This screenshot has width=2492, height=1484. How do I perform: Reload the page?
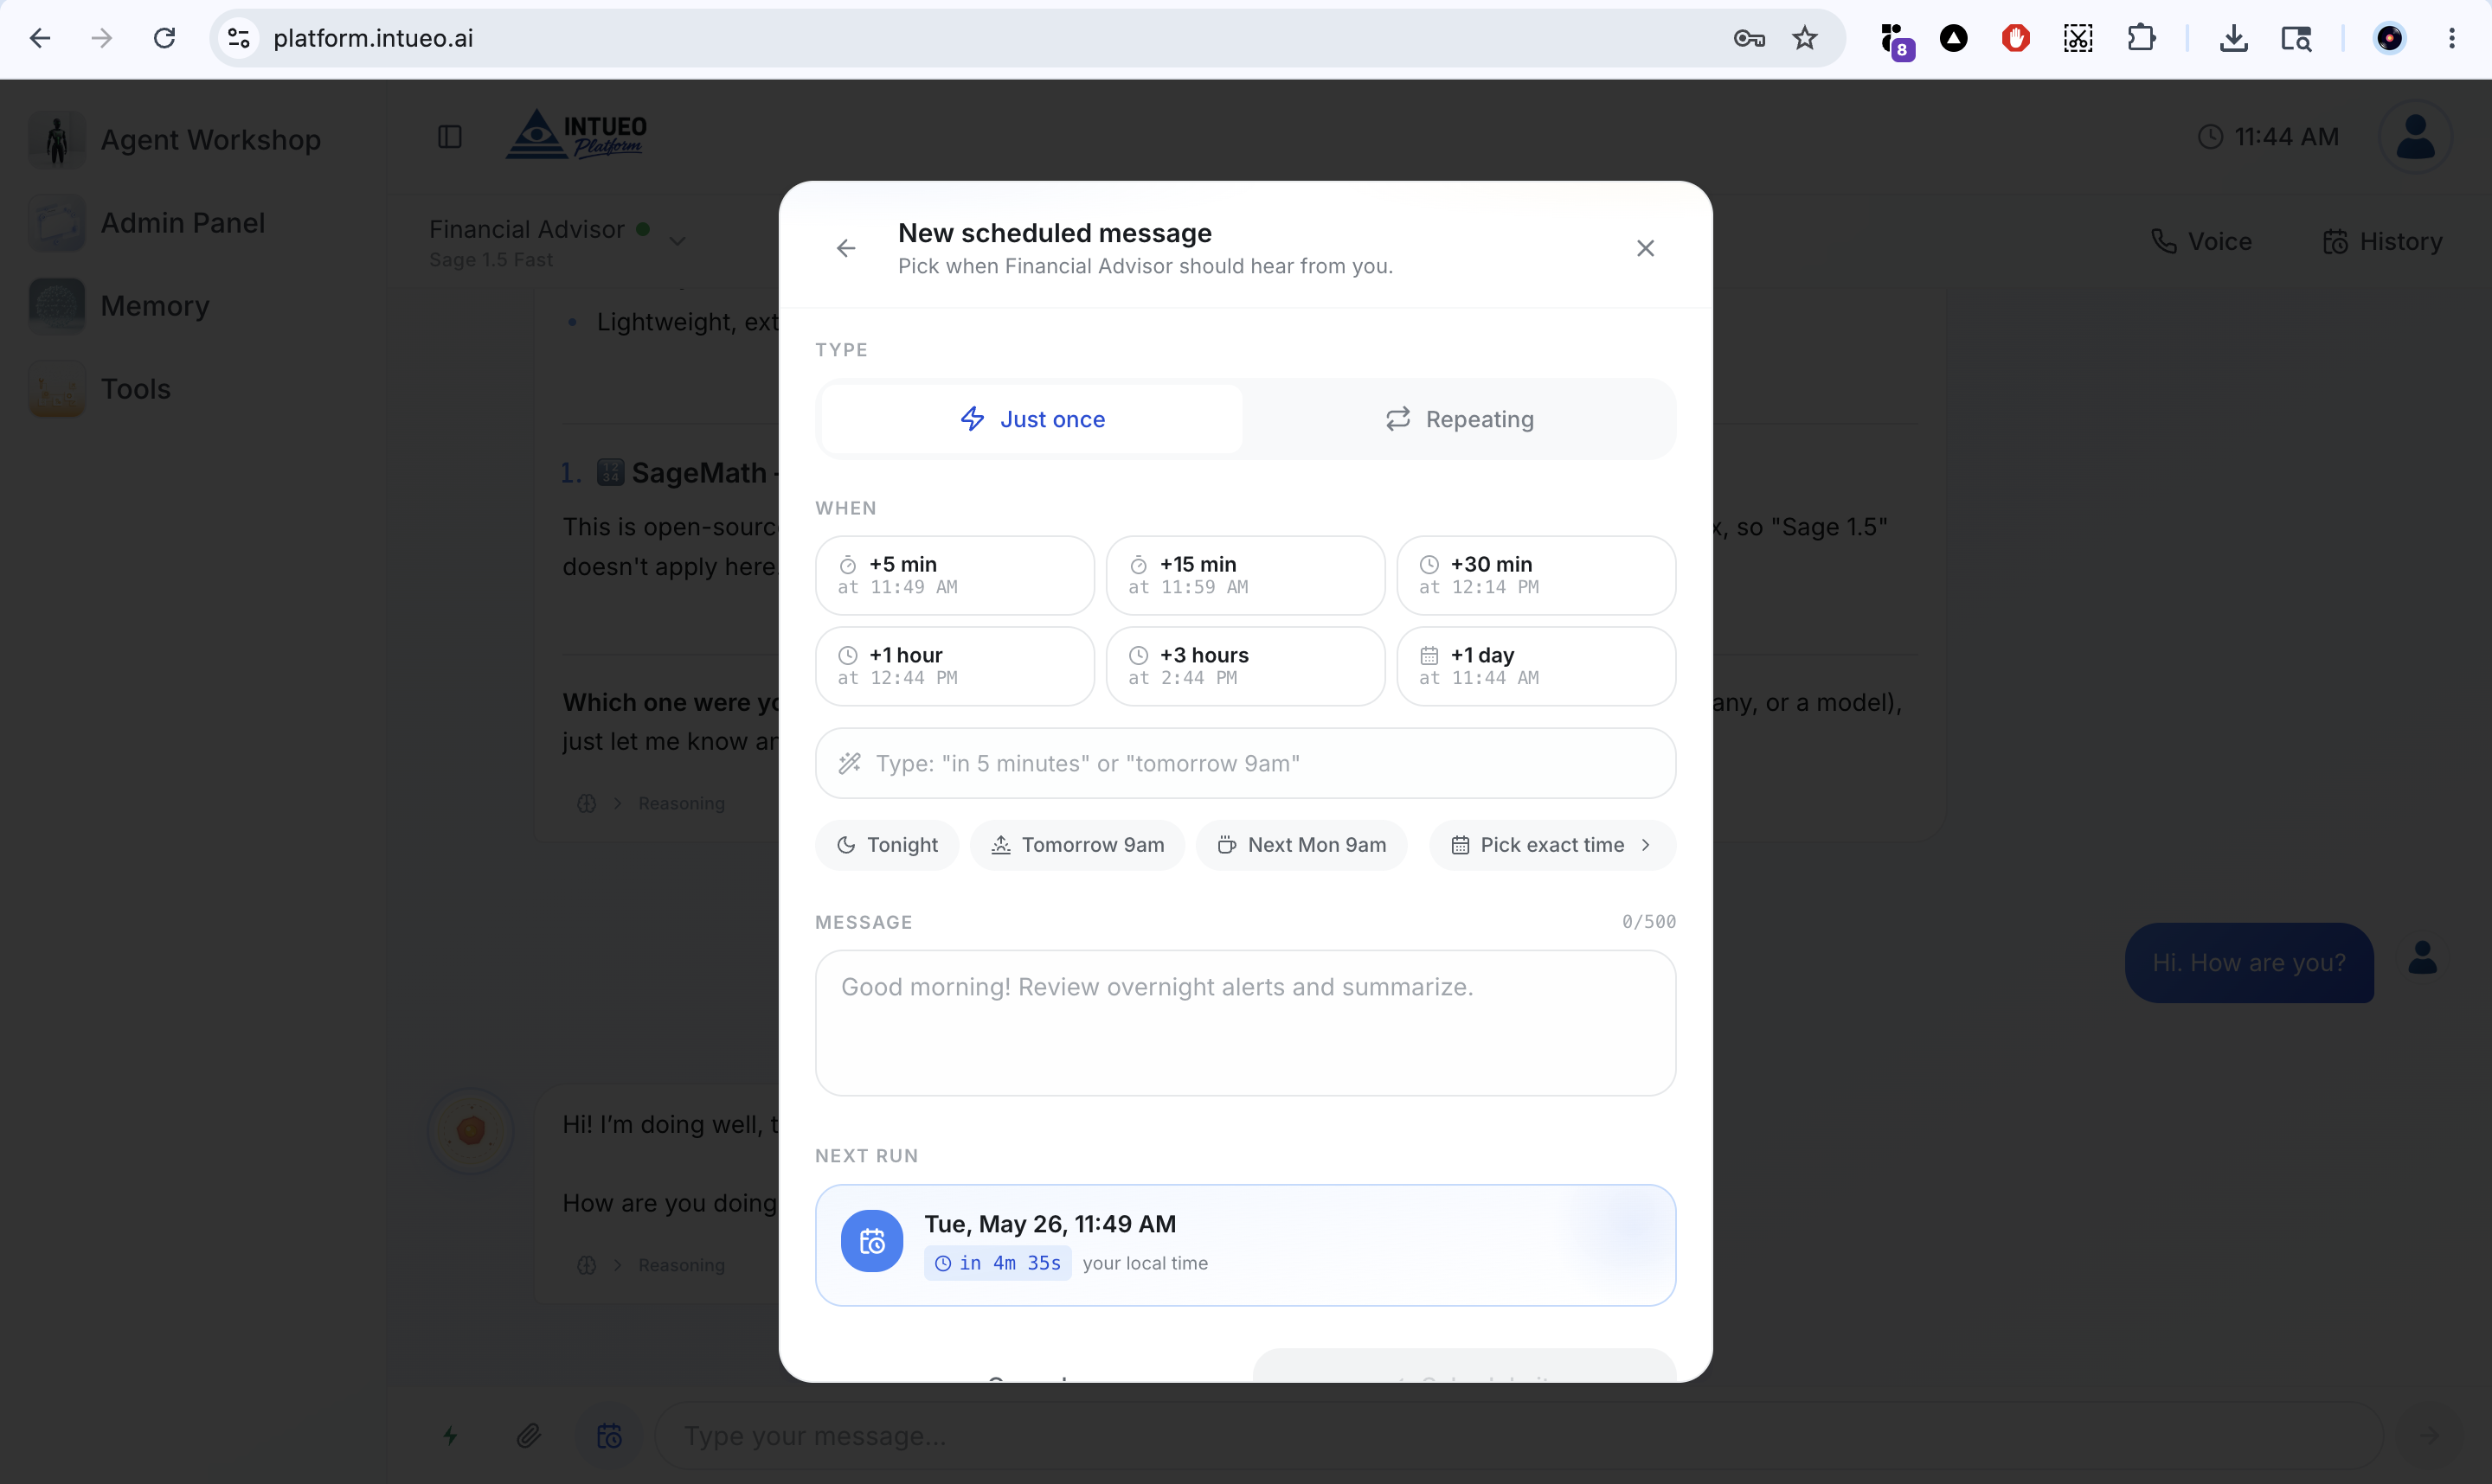coord(164,38)
